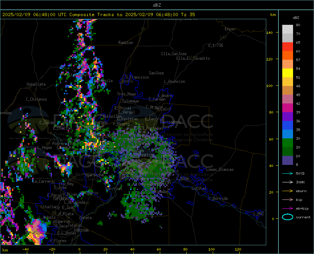The height and width of the screenshot is (254, 314).
Task: Click the Zapata place label
Action: (85, 218)
